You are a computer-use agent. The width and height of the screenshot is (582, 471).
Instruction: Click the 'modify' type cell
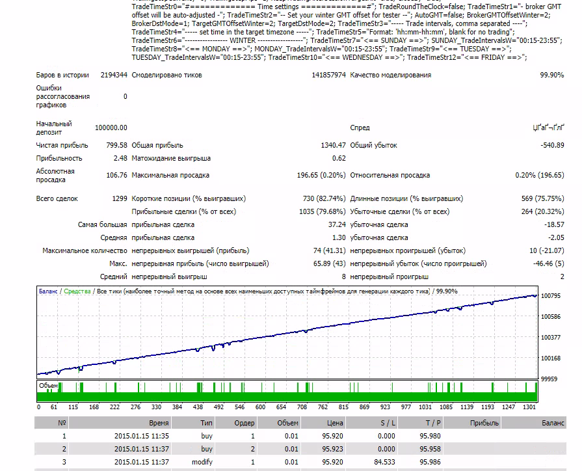pyautogui.click(x=202, y=462)
